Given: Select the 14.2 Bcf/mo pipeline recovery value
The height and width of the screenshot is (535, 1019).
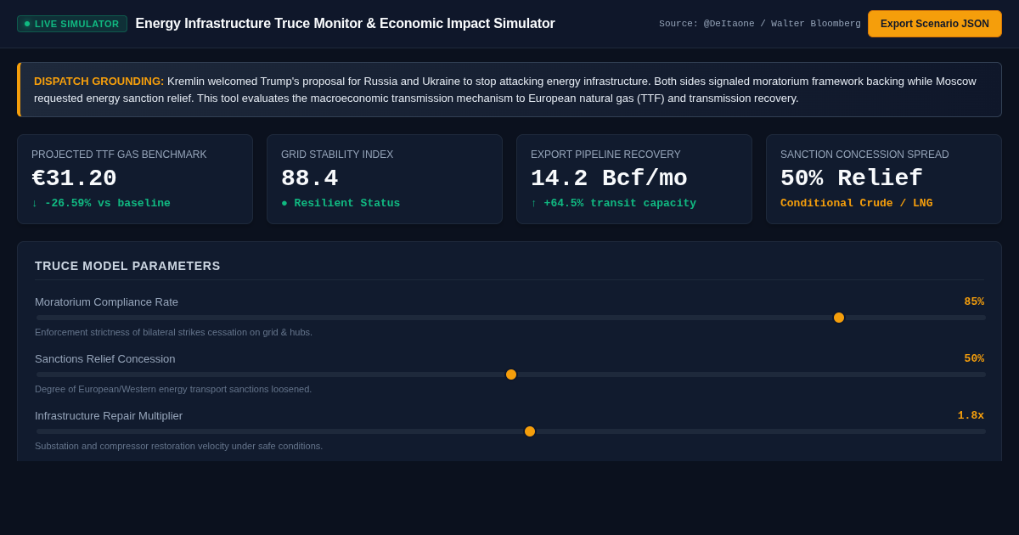Looking at the screenshot, I should 609,178.
